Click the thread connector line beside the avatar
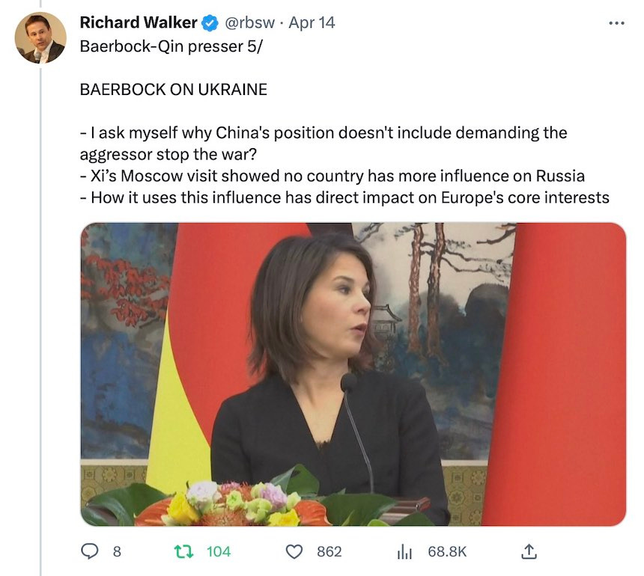644x576 pixels. (40, 322)
